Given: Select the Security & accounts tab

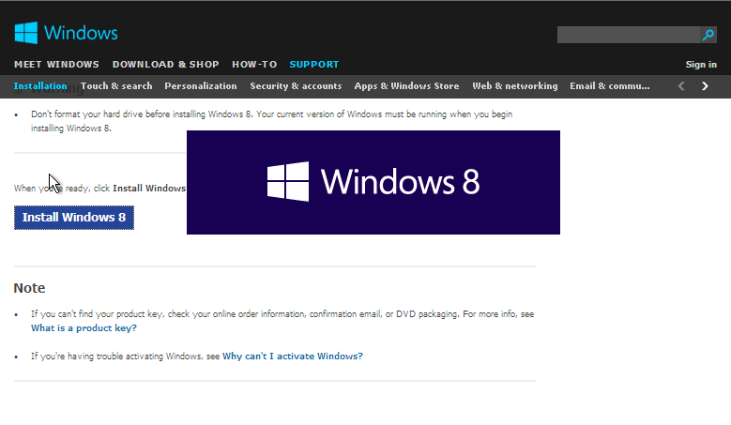Looking at the screenshot, I should 296,85.
